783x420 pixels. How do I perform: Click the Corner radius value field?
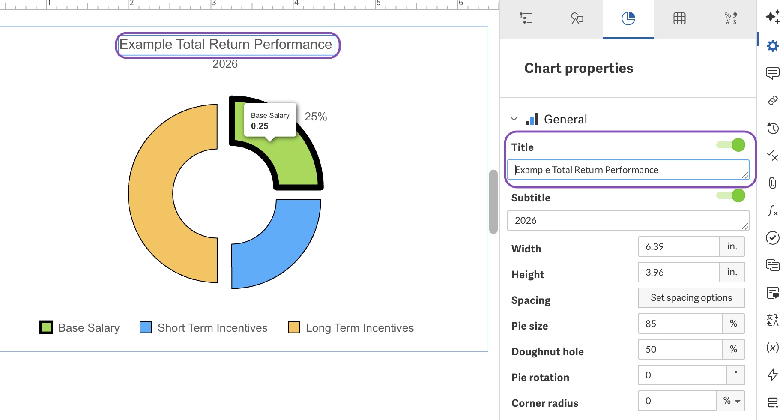pos(677,401)
